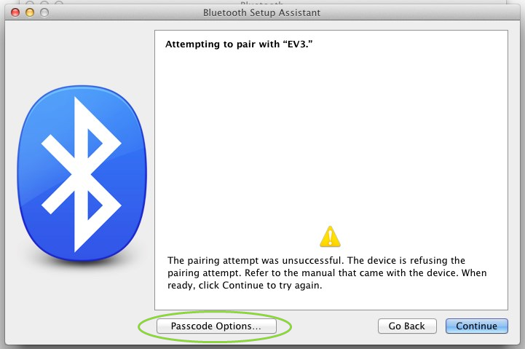525x349 pixels.
Task: Click the empty white area of the content panel
Action: [x=331, y=138]
